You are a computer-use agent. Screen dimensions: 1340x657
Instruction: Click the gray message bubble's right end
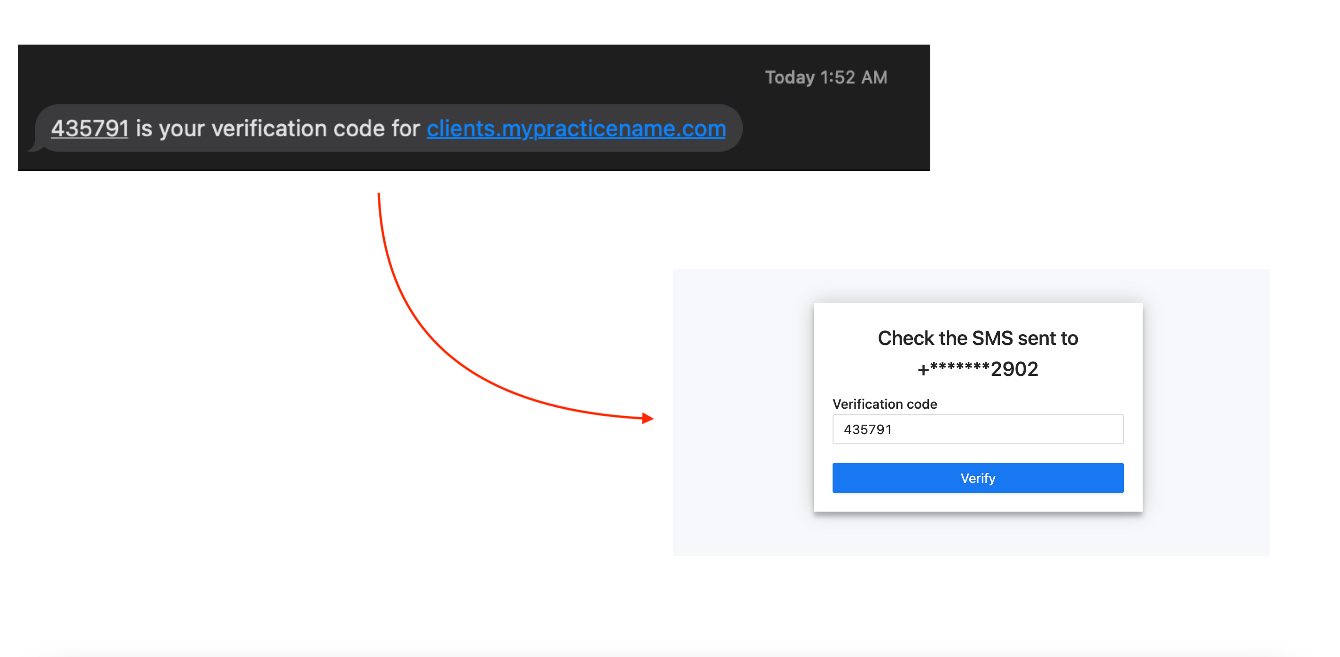[731, 128]
